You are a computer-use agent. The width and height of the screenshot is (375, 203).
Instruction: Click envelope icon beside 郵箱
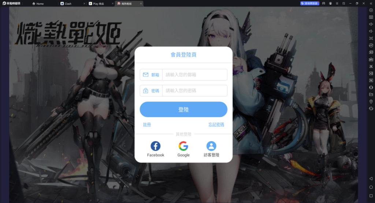click(146, 75)
